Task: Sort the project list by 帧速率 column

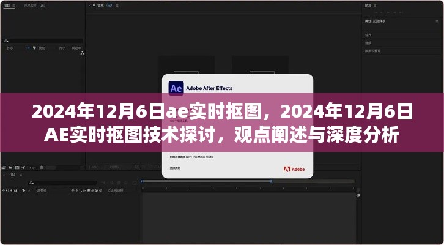Action: 76,48
